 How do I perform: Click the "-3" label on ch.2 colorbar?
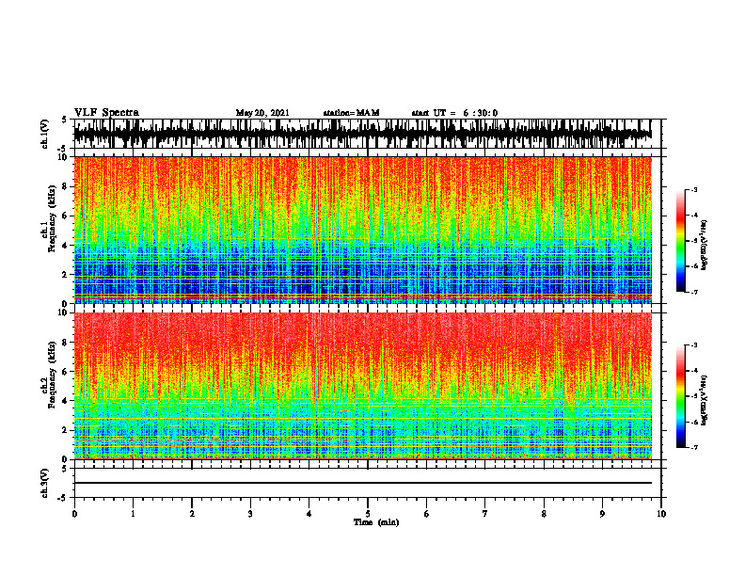click(x=694, y=345)
